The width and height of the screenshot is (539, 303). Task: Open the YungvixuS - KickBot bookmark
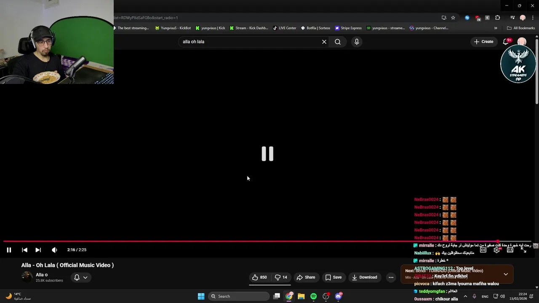173,28
